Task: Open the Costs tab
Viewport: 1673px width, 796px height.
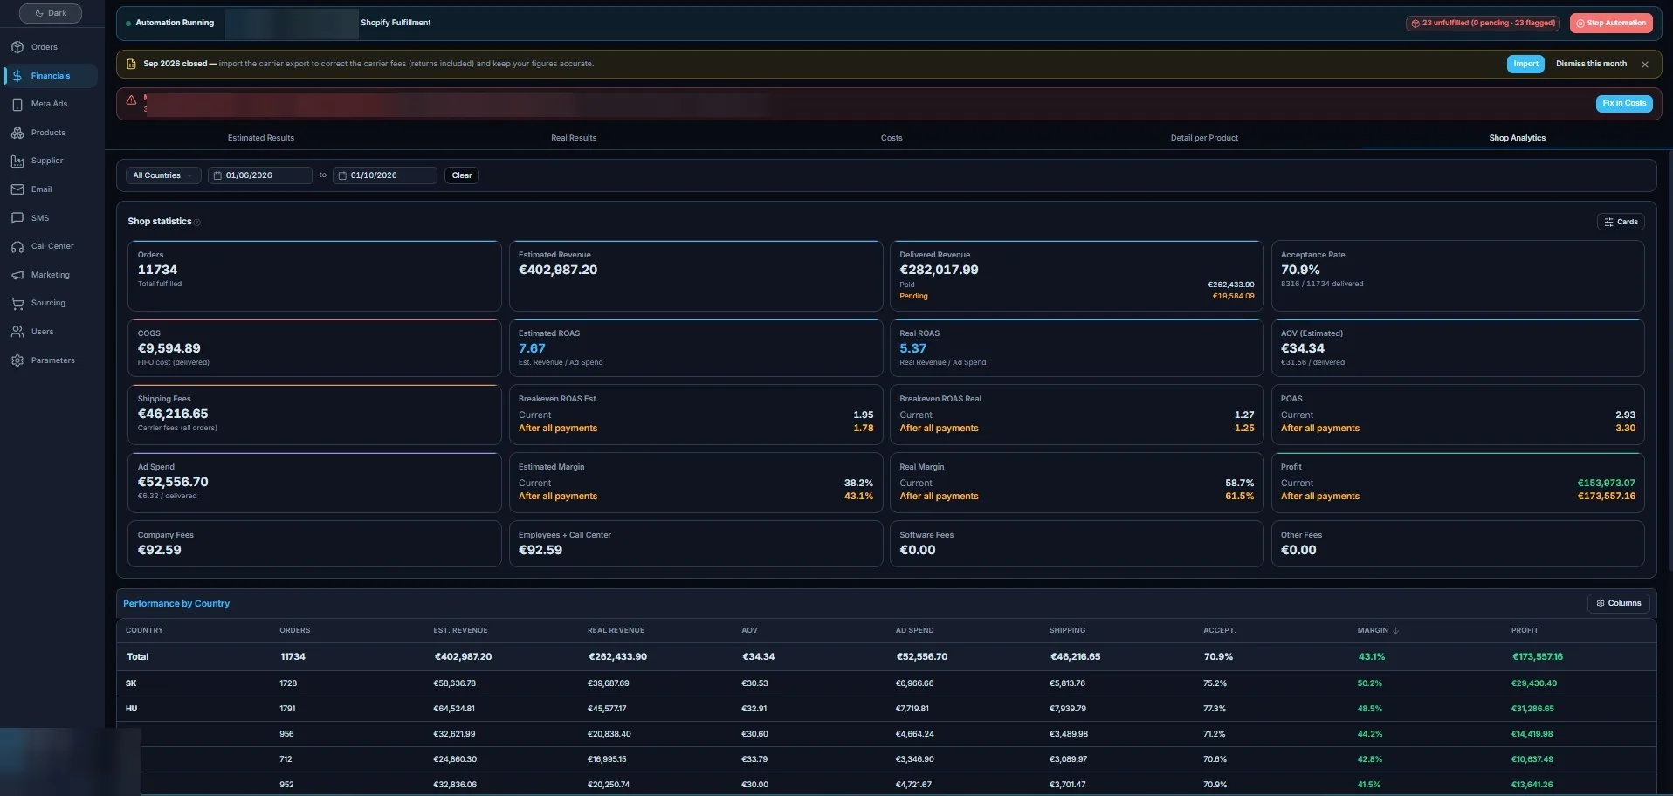Action: pos(892,138)
